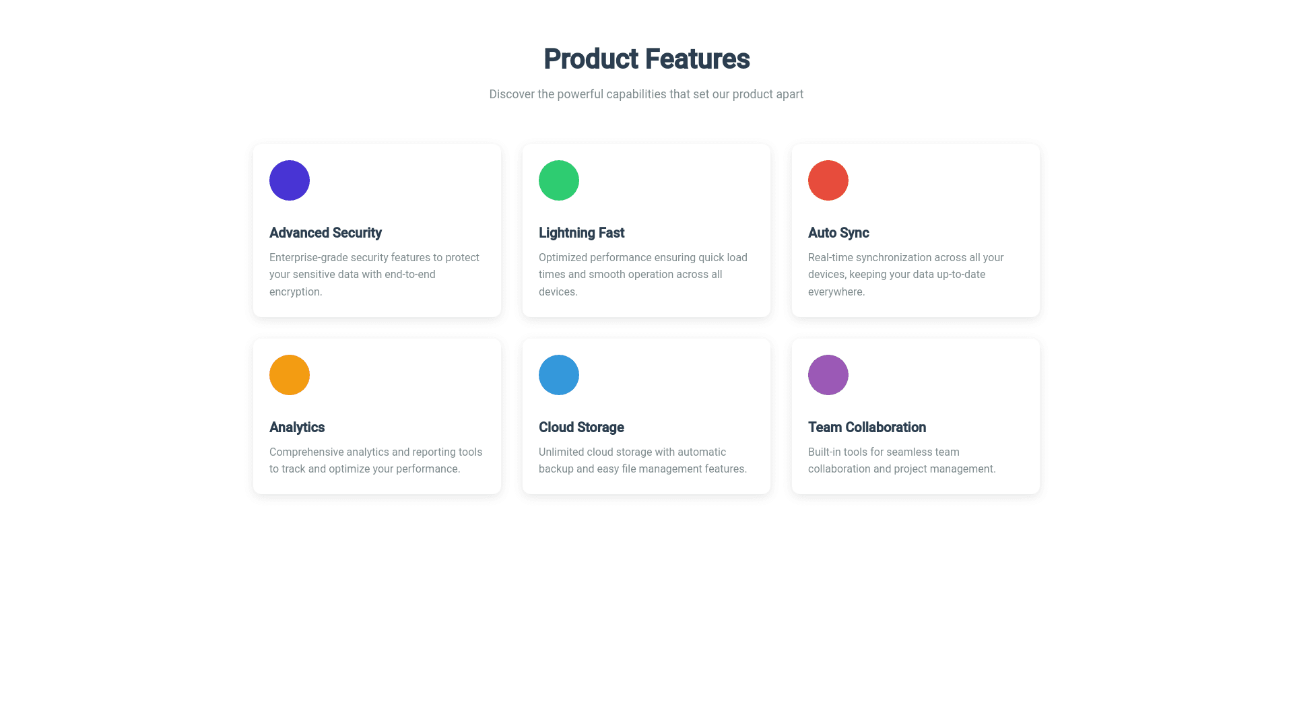The height and width of the screenshot is (727, 1293).
Task: Click the Product Features page title
Action: coord(646,59)
